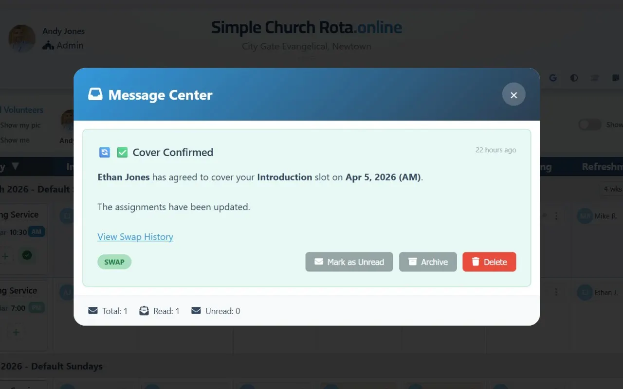Click the Admin role icon under Andy Jones
The image size is (623, 389).
pyautogui.click(x=48, y=46)
